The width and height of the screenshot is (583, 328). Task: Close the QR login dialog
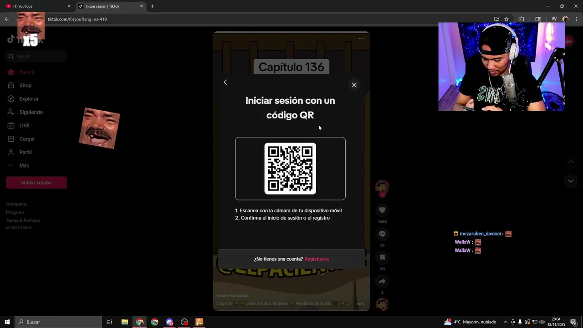(x=354, y=85)
